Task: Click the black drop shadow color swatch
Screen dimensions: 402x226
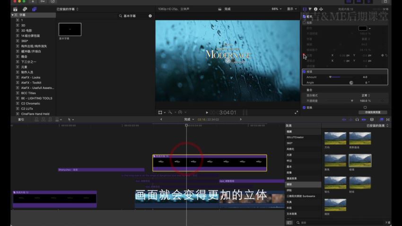Action: [x=363, y=28]
